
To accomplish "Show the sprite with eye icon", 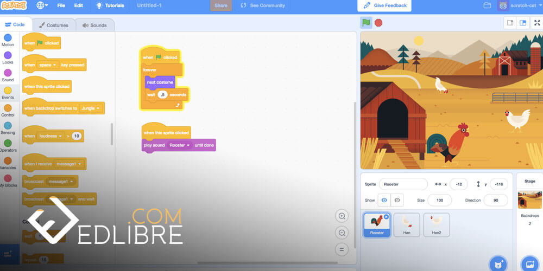I will pos(384,200).
